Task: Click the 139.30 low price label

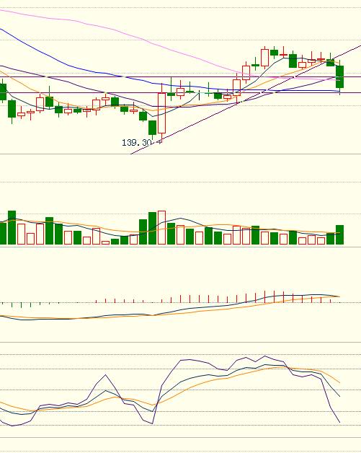Action: click(137, 143)
